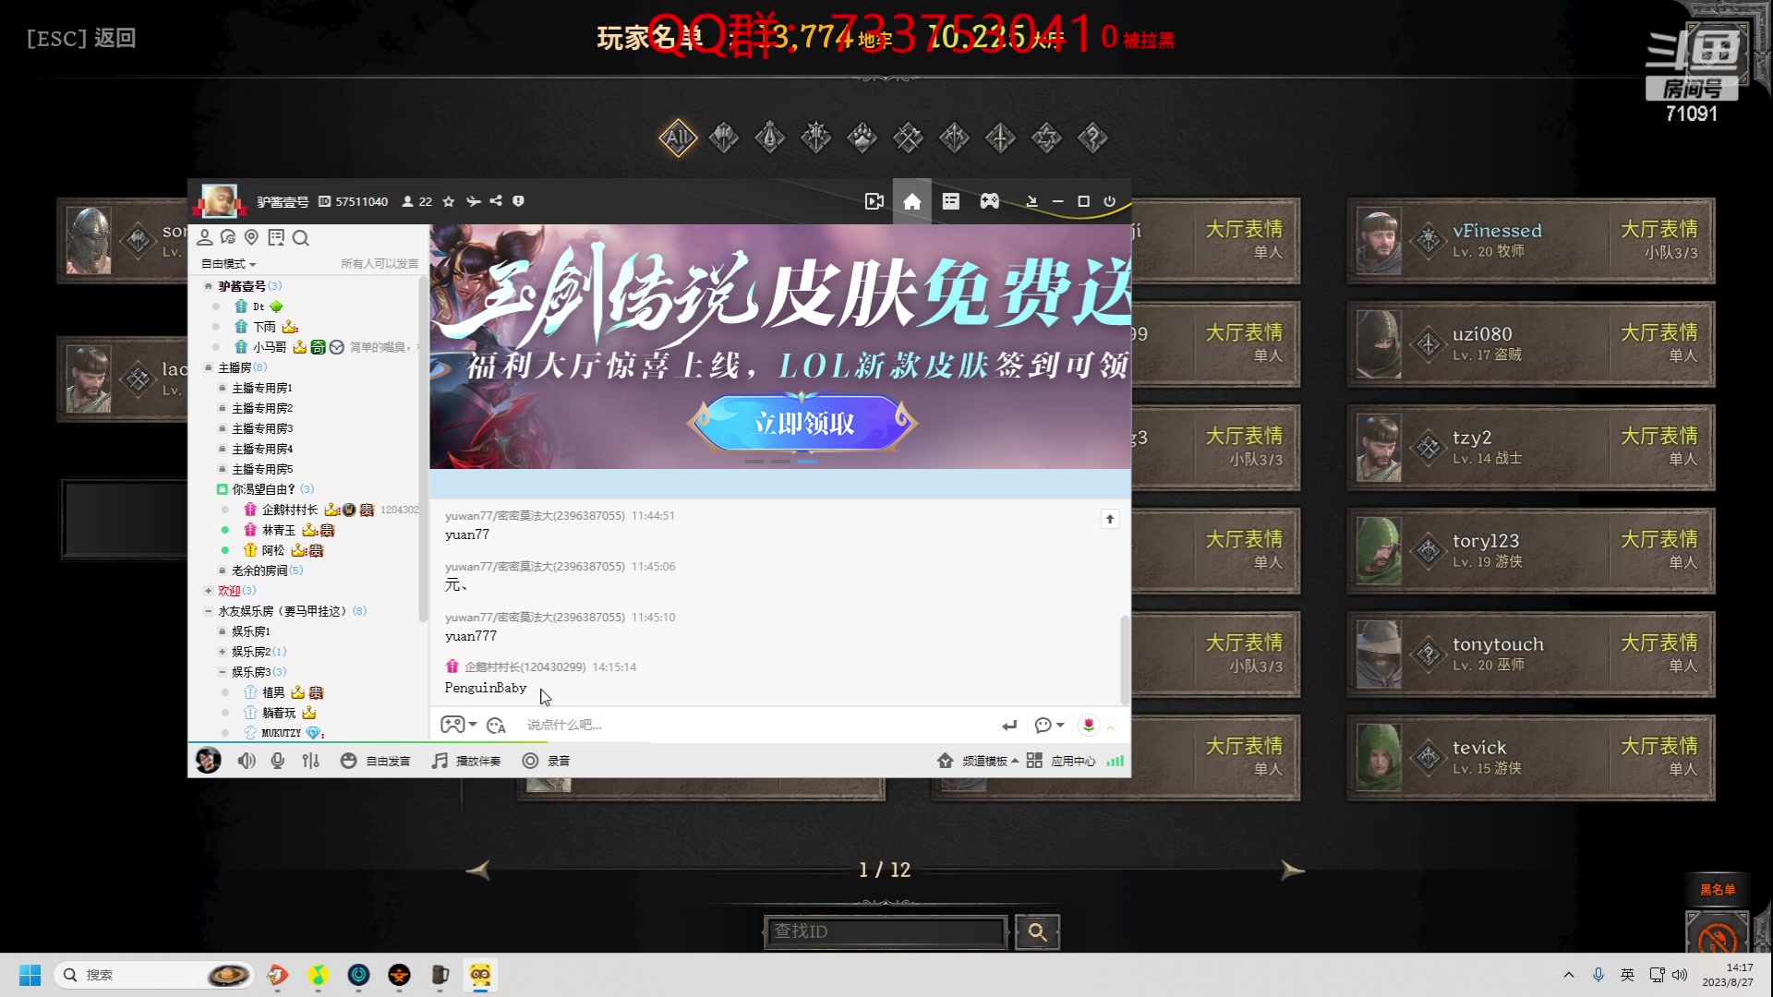The height and width of the screenshot is (997, 1773).
Task: Open the game controller icon in YY title bar
Action: pos(990,201)
